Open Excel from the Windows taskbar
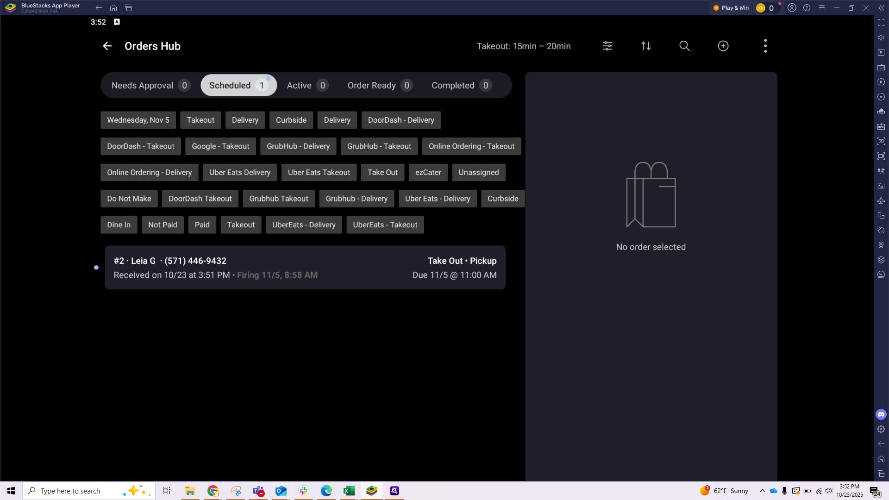This screenshot has height=500, width=889. click(x=349, y=491)
